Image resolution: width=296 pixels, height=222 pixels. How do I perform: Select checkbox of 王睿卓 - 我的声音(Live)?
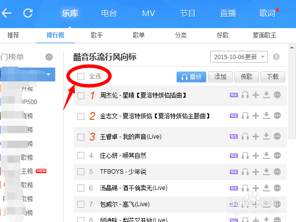click(x=81, y=137)
